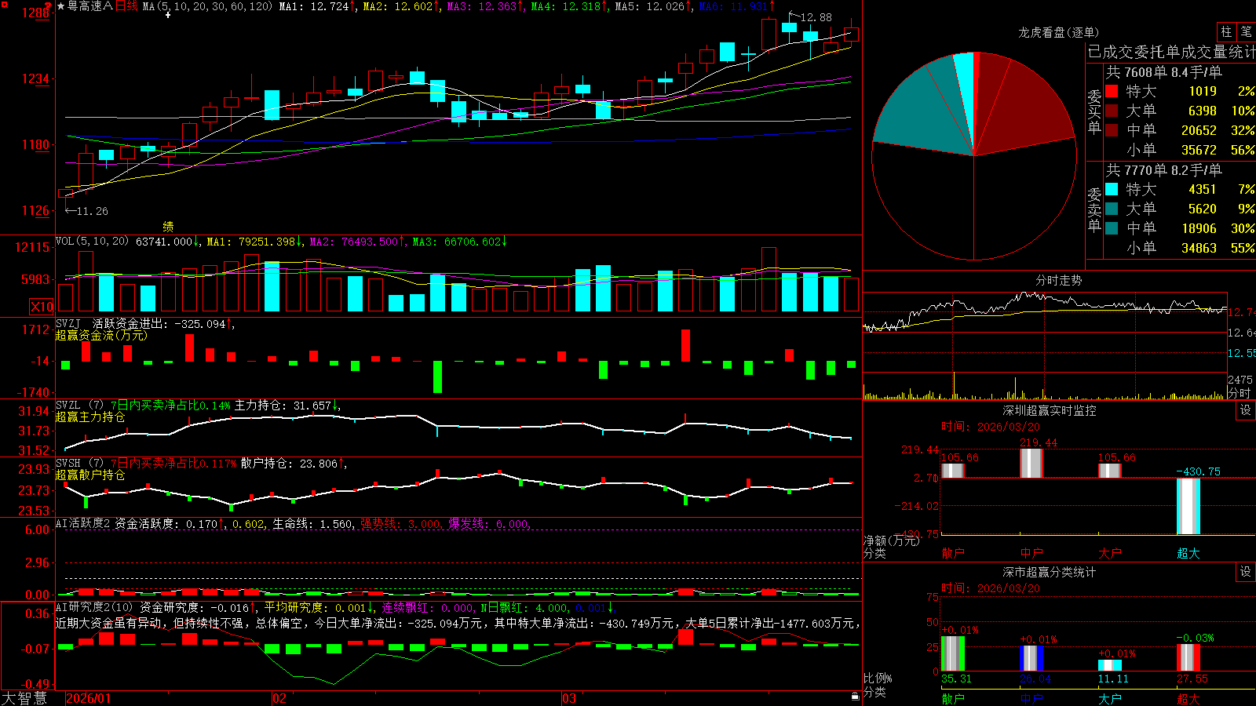1256x706 pixels.
Task: Click the SVZL (7) indicator label
Action: point(80,406)
